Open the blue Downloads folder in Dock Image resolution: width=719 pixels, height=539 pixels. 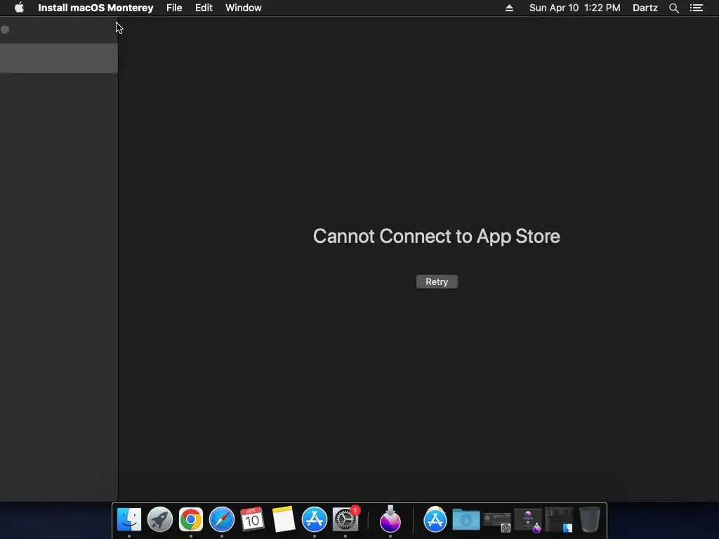pos(466,520)
